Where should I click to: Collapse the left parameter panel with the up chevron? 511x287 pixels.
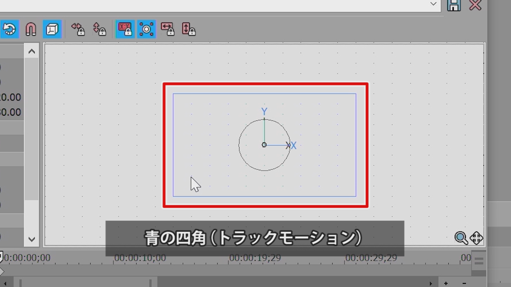32,51
